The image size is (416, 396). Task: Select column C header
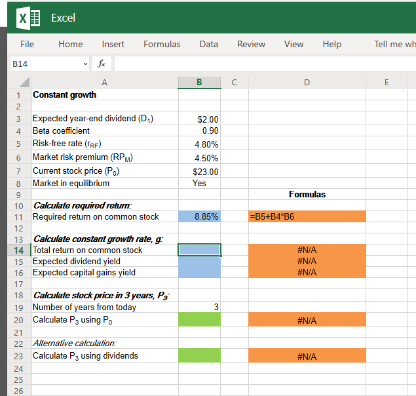pos(235,83)
